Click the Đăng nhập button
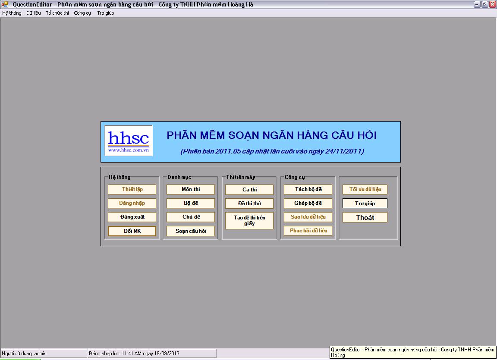497x360 pixels. click(x=132, y=203)
